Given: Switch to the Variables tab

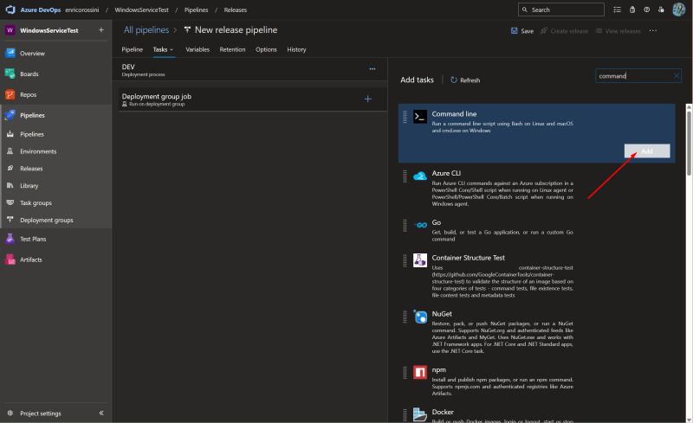Looking at the screenshot, I should pos(198,49).
